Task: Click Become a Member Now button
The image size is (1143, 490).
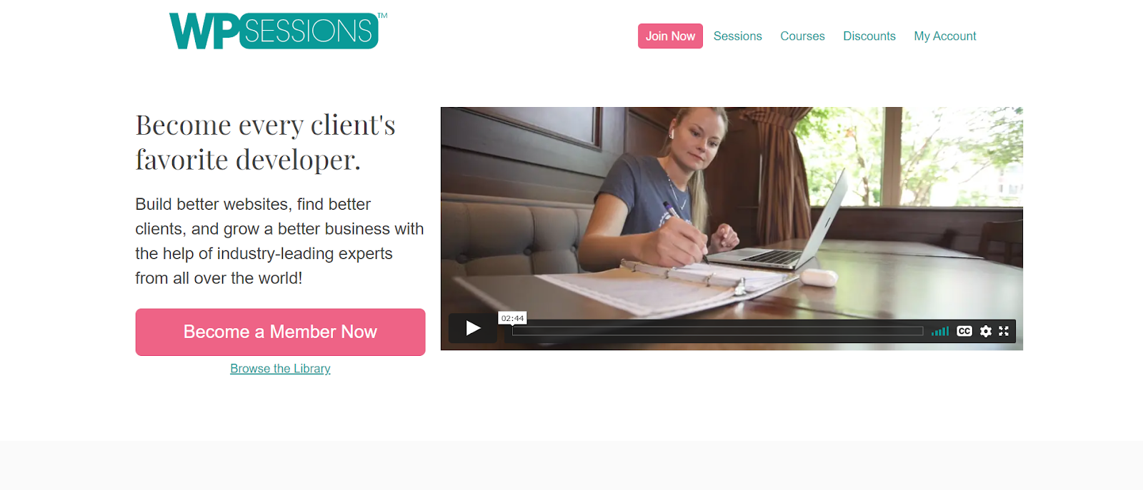Action: pos(280,332)
